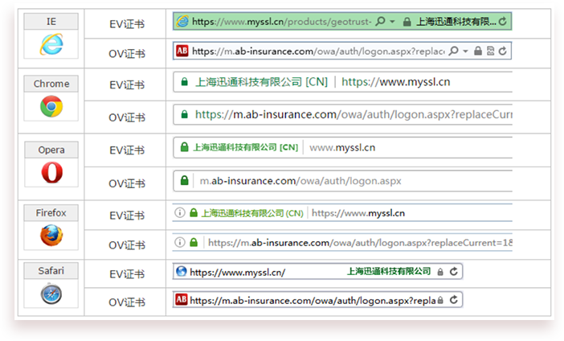The height and width of the screenshot is (341, 564).
Task: Click Opera EV URL www.myssl.cn
Action: click(342, 148)
